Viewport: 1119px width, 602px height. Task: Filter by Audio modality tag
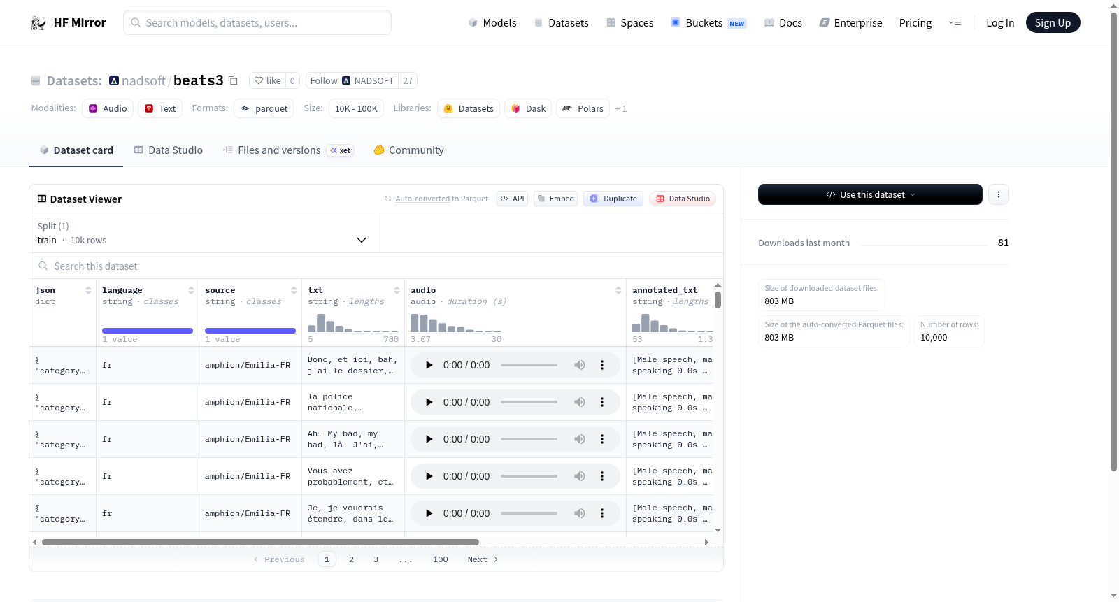108,108
